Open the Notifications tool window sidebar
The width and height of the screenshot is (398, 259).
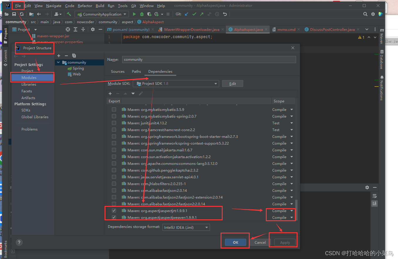(382, 88)
